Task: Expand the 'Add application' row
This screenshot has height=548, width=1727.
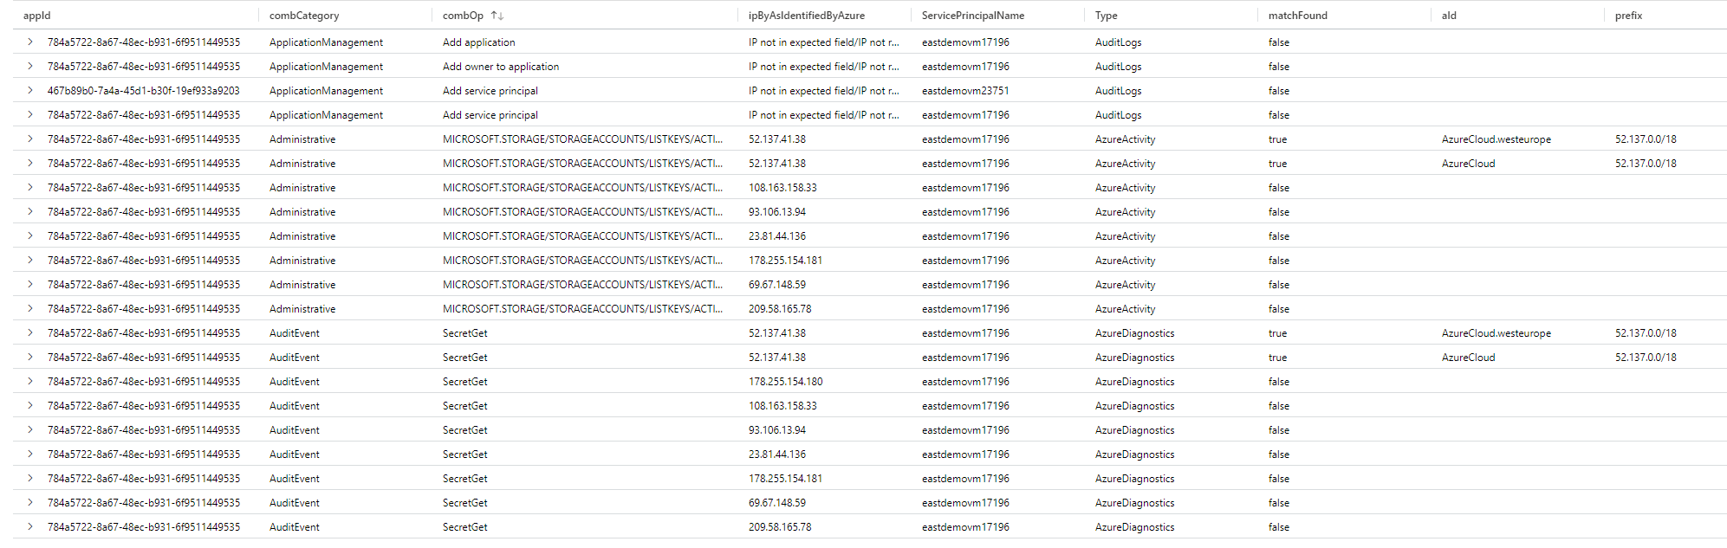Action: pos(30,42)
